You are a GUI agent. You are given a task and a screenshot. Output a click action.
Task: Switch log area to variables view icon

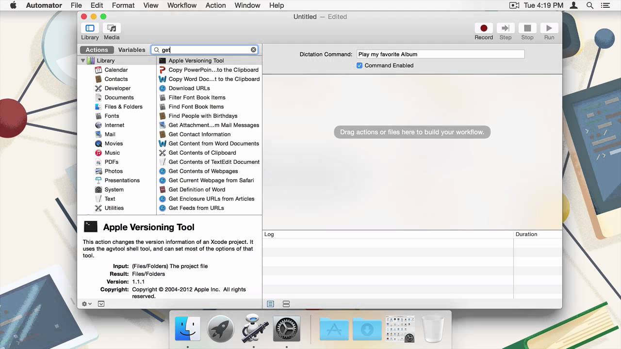(286, 304)
